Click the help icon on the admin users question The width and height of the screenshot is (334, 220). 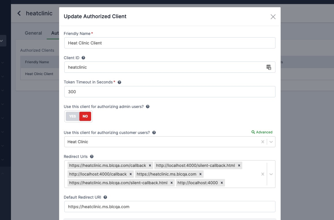pos(147,107)
